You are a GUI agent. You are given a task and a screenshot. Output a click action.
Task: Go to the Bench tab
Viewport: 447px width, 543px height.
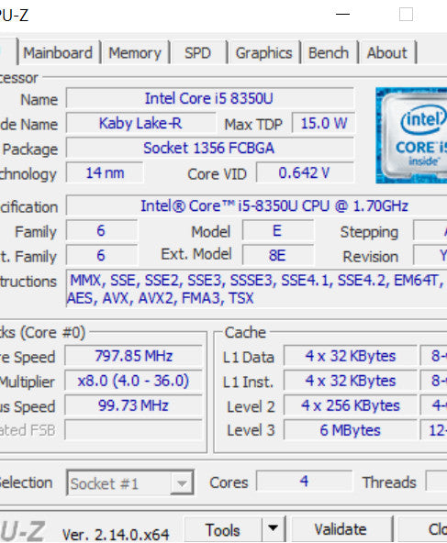click(x=329, y=53)
